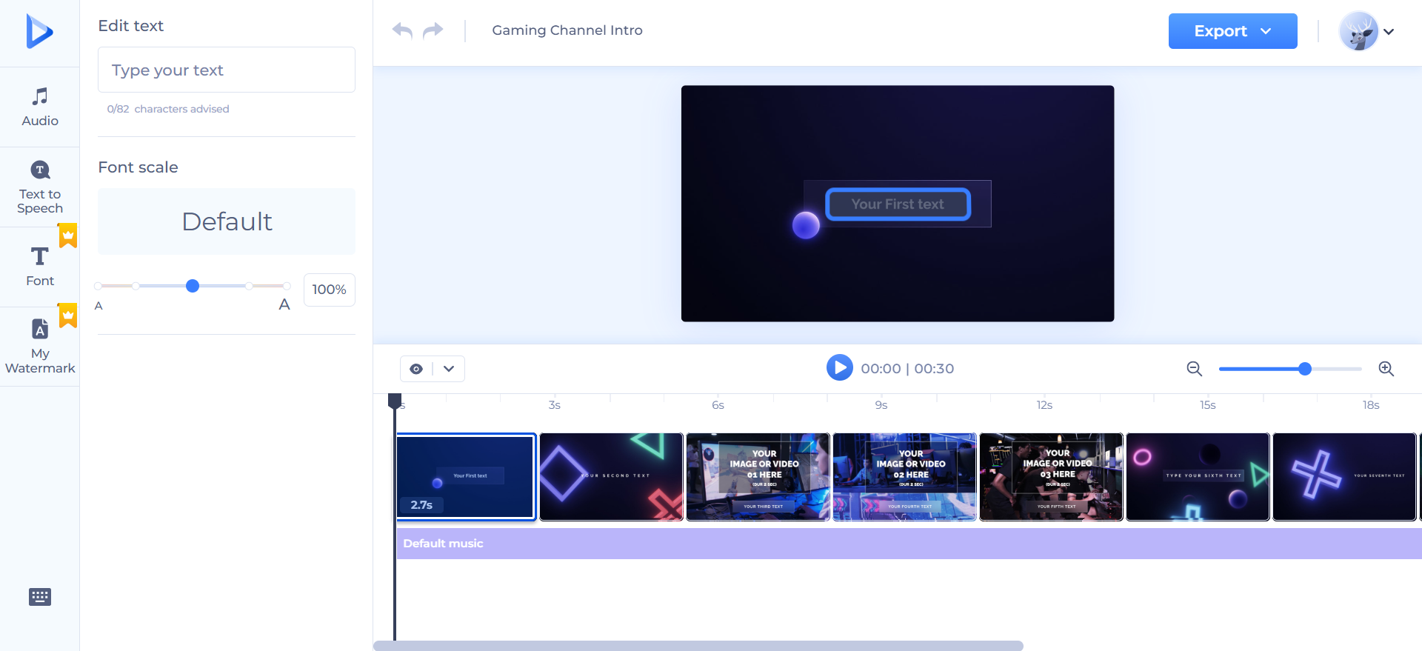Click the Type your text field
Viewport: 1422px width, 651px height.
(x=227, y=70)
